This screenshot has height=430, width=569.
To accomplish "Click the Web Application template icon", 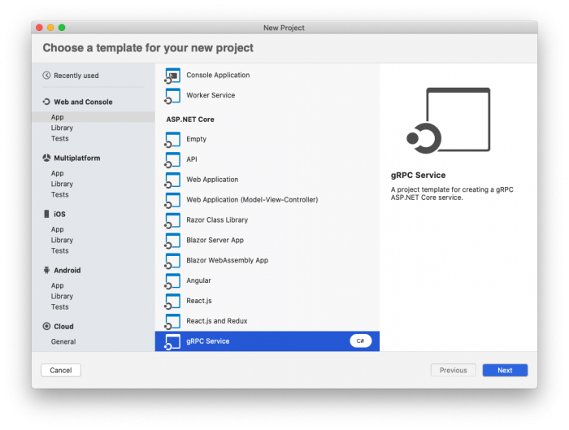I will [x=172, y=180].
